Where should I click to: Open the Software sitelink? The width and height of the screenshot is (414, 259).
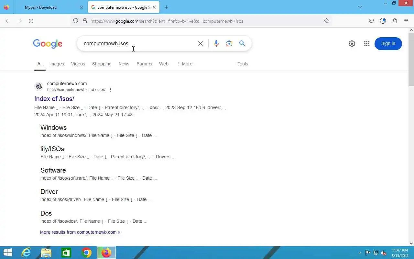click(x=53, y=170)
